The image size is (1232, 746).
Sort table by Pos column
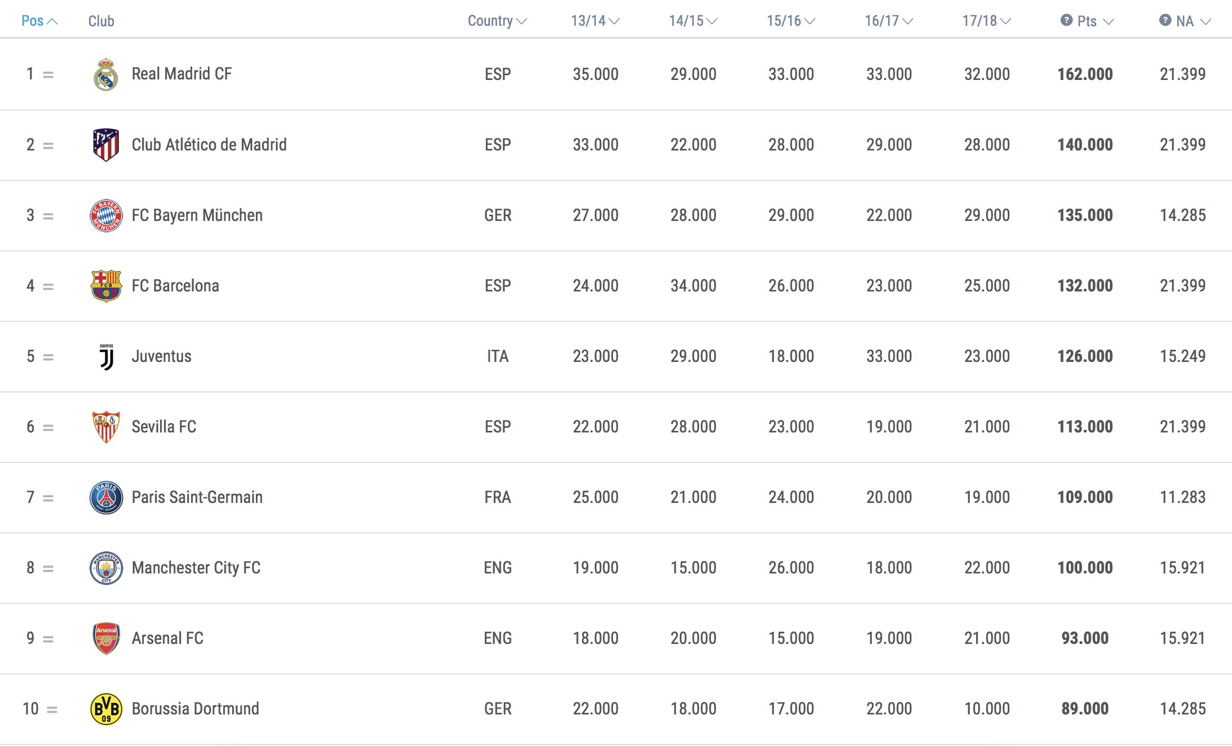tap(39, 21)
